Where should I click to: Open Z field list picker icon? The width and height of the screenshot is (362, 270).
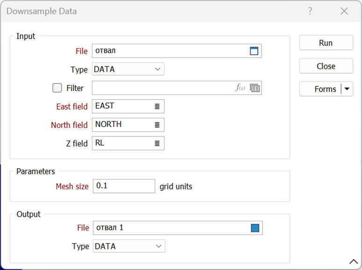click(x=157, y=143)
